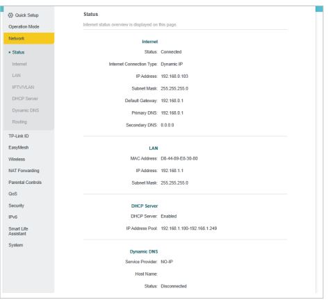328x302 pixels.
Task: Click the Quick Setup gear icon
Action: [x=10, y=15]
